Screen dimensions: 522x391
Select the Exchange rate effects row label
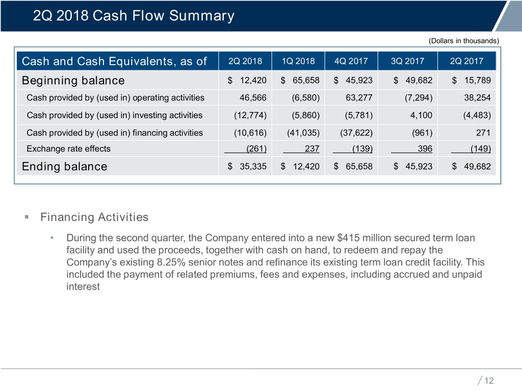coord(68,149)
